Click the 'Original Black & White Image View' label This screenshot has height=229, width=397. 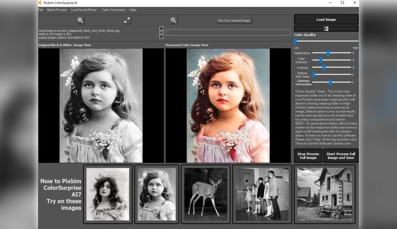(65, 45)
